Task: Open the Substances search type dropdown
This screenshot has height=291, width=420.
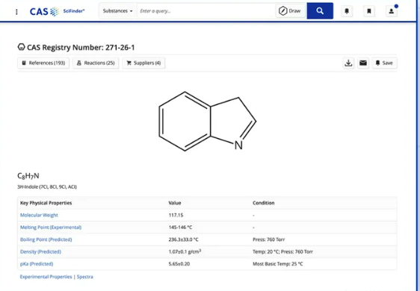Action: click(x=117, y=11)
